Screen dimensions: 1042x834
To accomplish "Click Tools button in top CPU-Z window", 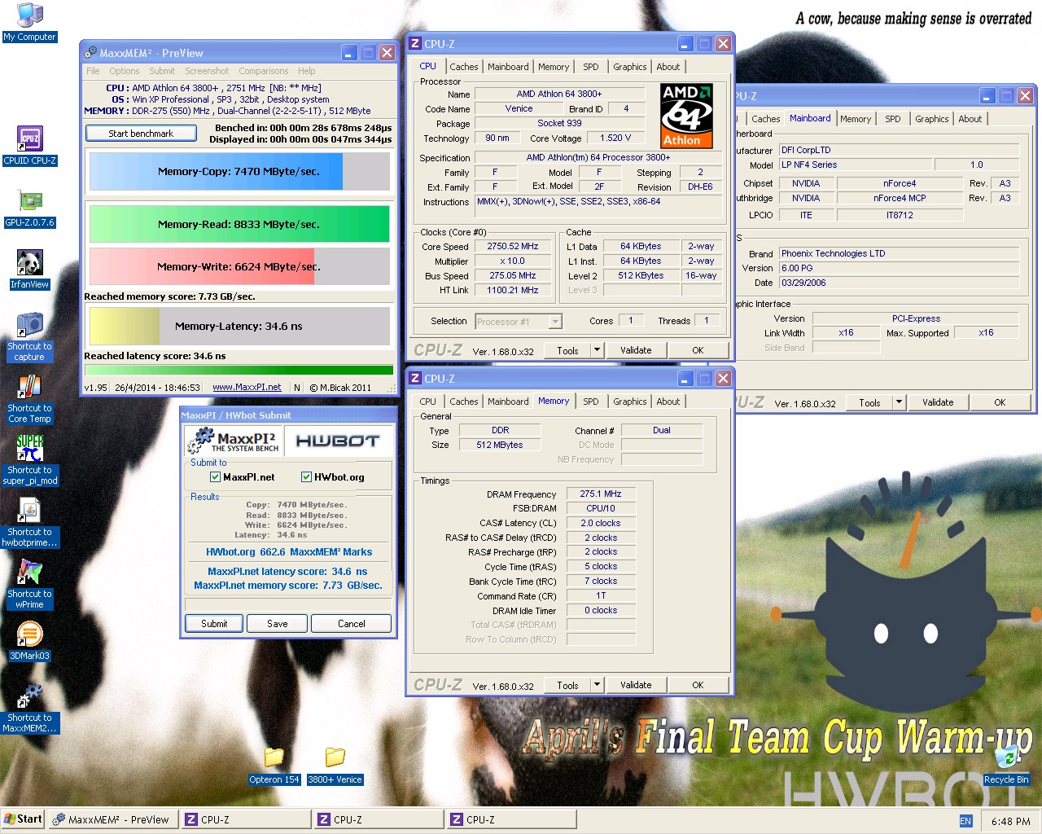I will coord(568,350).
